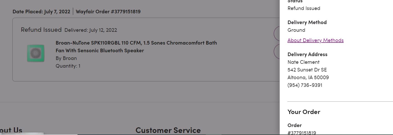Click the Your Order section heading
This screenshot has width=393, height=135.
304,112
